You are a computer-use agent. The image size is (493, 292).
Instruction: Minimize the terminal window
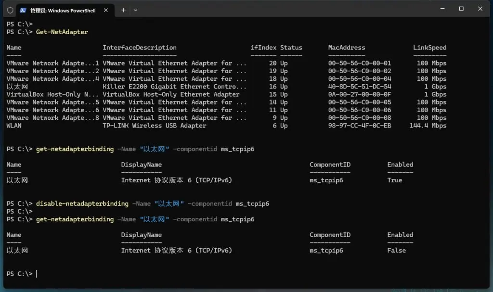pos(440,9)
